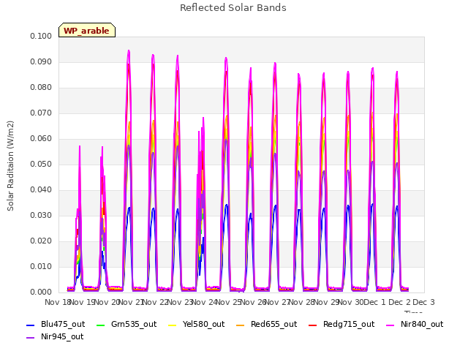Image resolution: width=468 pixels, height=351 pixels.
Task: Select the Nir945_out legend label
Action: pyautogui.click(x=62, y=336)
